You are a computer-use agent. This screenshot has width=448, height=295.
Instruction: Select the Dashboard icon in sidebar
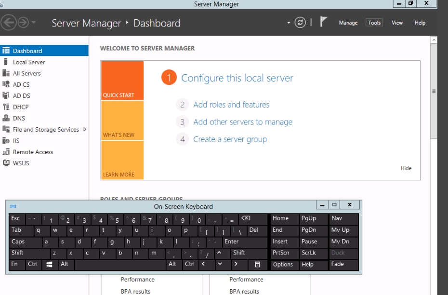pyautogui.click(x=6, y=51)
